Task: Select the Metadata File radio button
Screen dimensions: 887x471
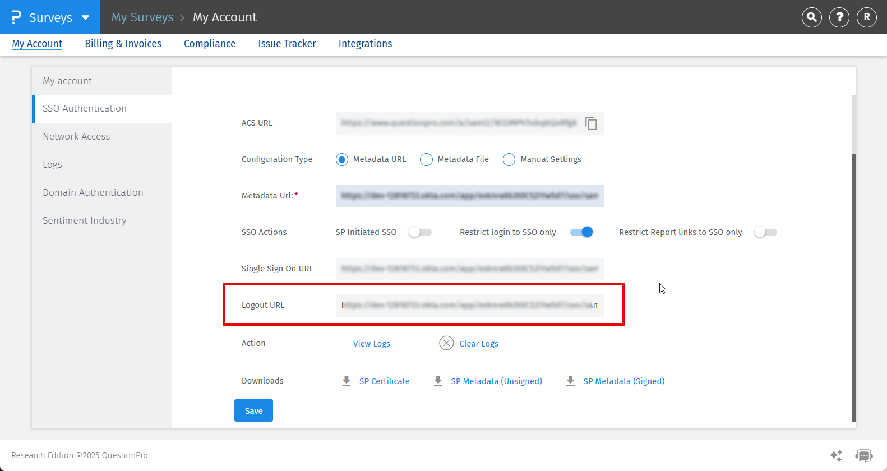Action: tap(426, 160)
